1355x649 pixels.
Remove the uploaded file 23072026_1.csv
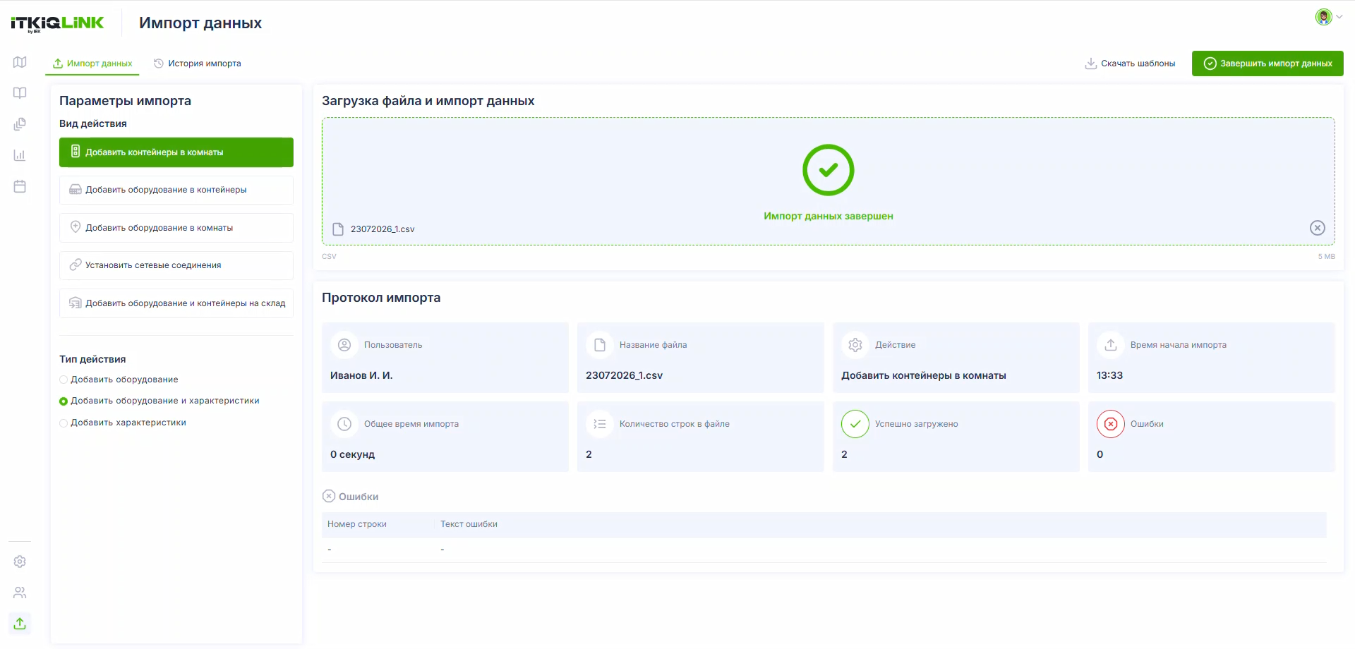pyautogui.click(x=1318, y=228)
